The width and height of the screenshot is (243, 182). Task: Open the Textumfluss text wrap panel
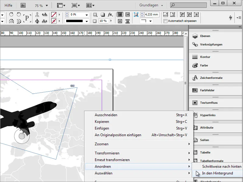[209, 103]
